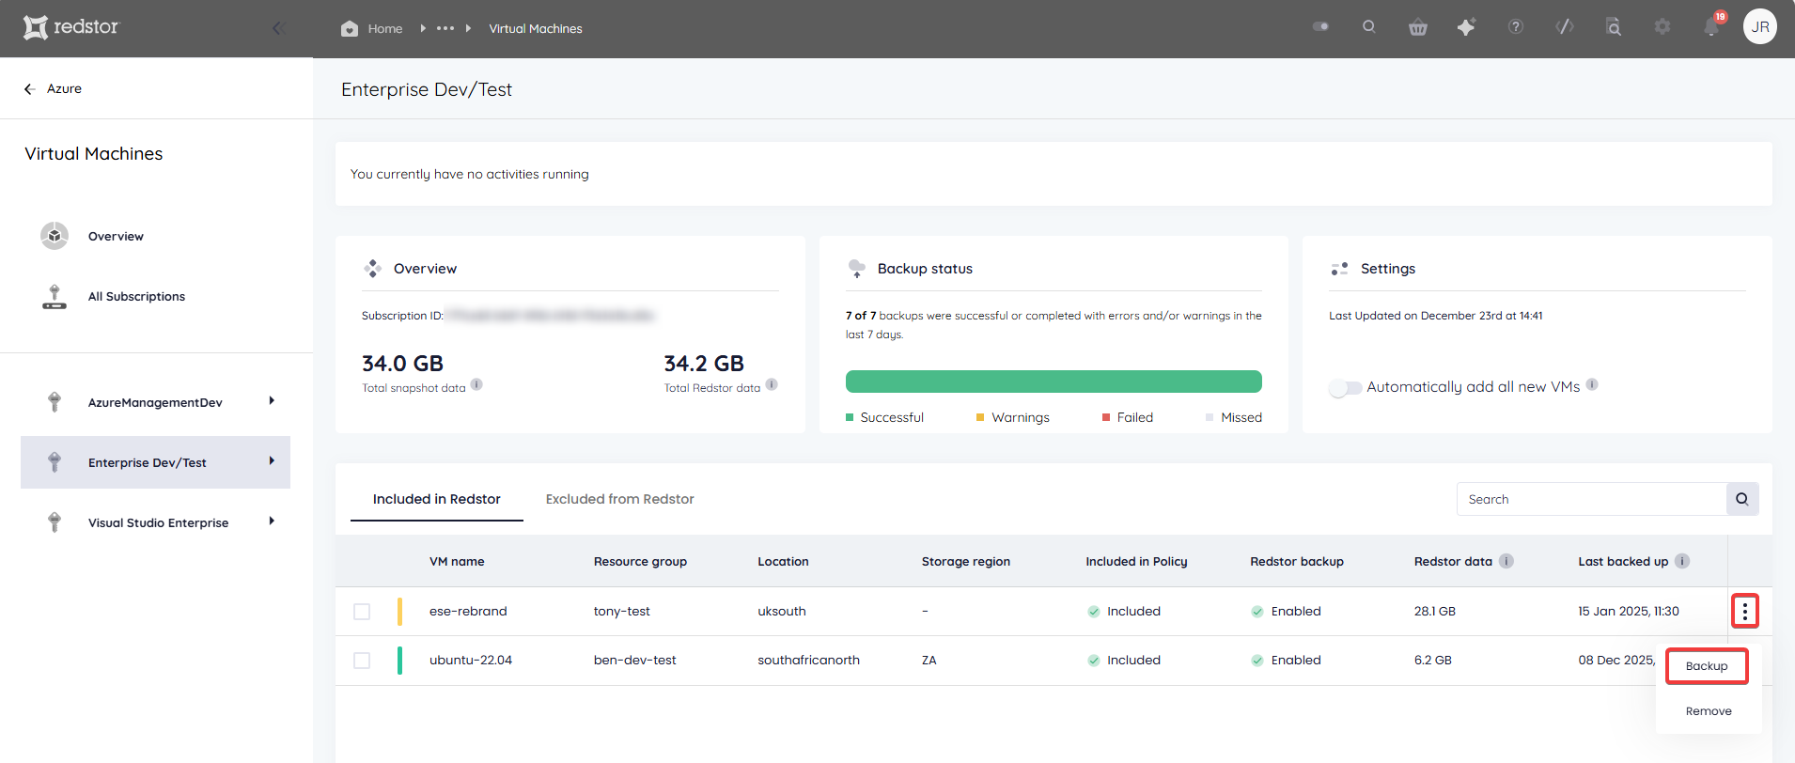The width and height of the screenshot is (1795, 763).
Task: Switch to the Excluded from Redstor tab
Action: (620, 499)
